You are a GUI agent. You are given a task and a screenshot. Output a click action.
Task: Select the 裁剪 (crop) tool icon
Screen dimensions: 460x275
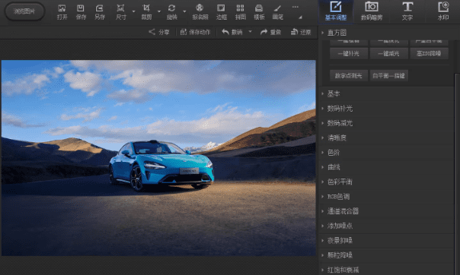(x=146, y=8)
